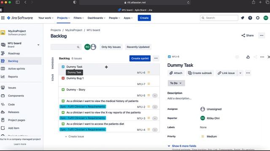Click the Link issue button
This screenshot has height=151, width=270.
[x=226, y=73]
